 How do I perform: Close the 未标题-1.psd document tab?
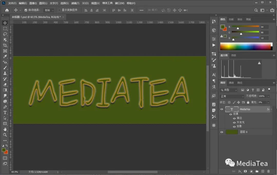click(63, 17)
